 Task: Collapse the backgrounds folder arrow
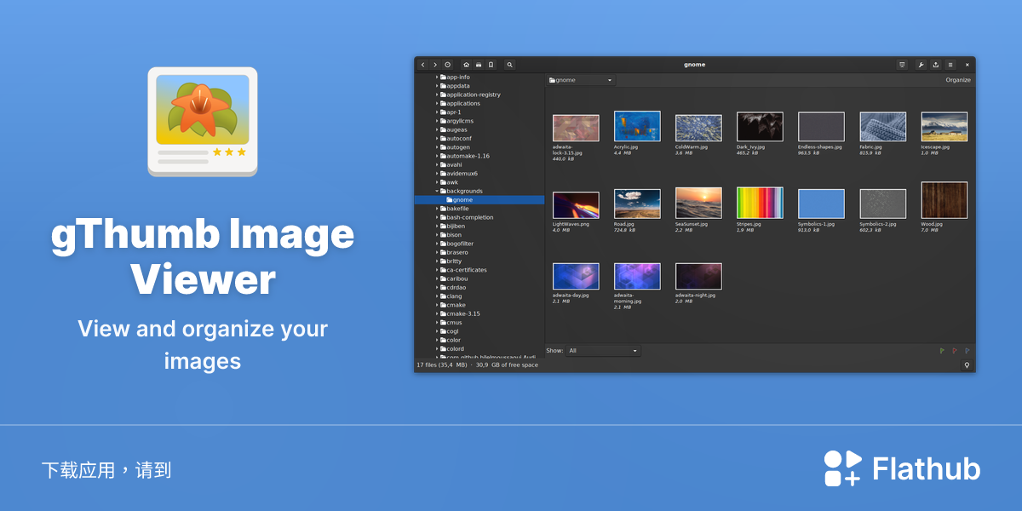point(437,192)
